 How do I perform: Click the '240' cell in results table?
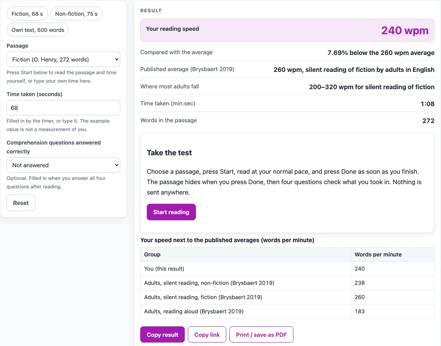pos(392,269)
